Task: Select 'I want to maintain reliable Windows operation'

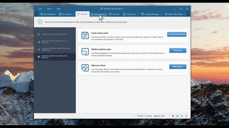Action: (x=55, y=49)
